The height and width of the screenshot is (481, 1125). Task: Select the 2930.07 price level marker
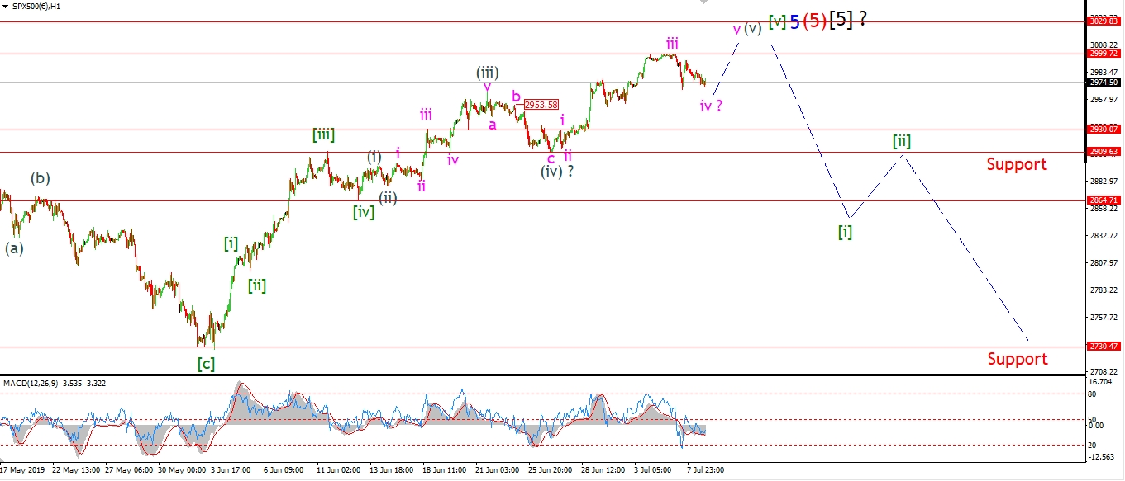tap(1105, 130)
